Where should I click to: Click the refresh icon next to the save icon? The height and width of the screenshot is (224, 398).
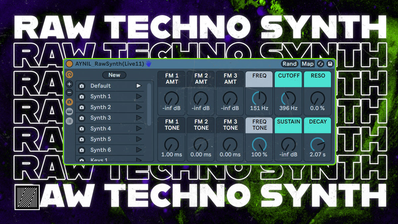320,64
